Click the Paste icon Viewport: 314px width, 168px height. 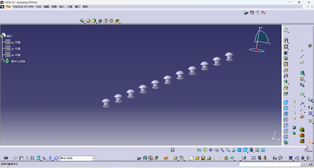point(226,158)
